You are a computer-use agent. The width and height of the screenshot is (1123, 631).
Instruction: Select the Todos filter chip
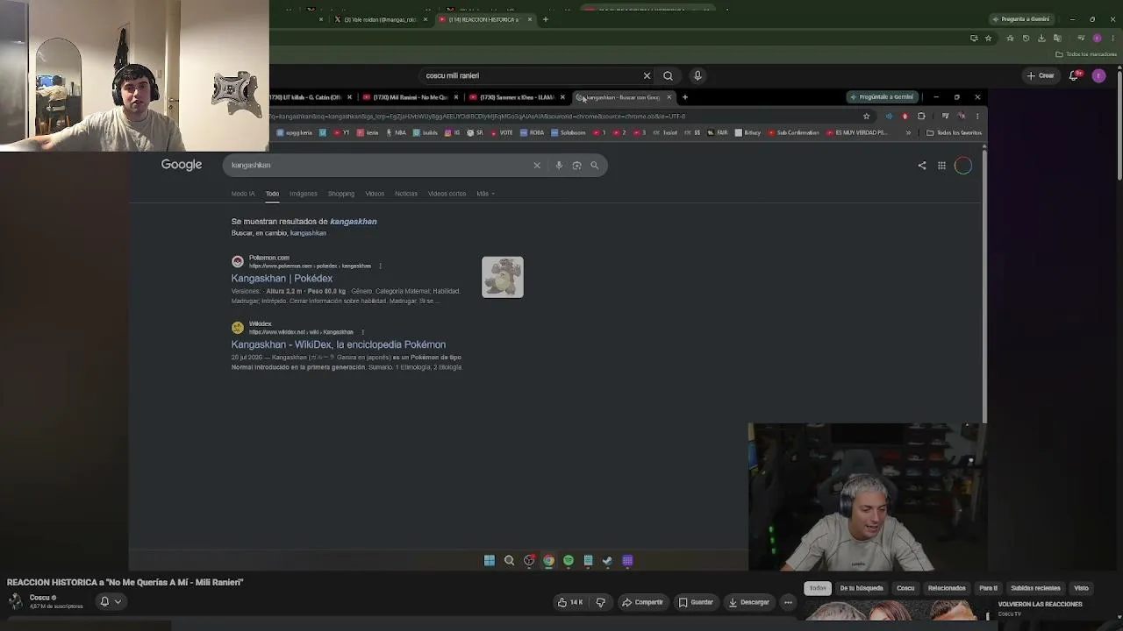click(818, 588)
